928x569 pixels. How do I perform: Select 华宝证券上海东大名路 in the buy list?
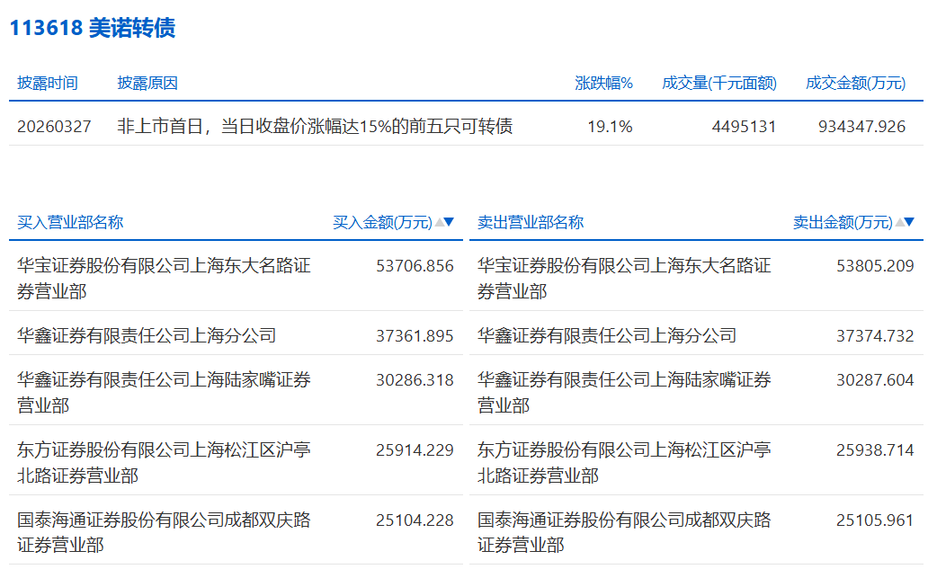pyautogui.click(x=164, y=278)
